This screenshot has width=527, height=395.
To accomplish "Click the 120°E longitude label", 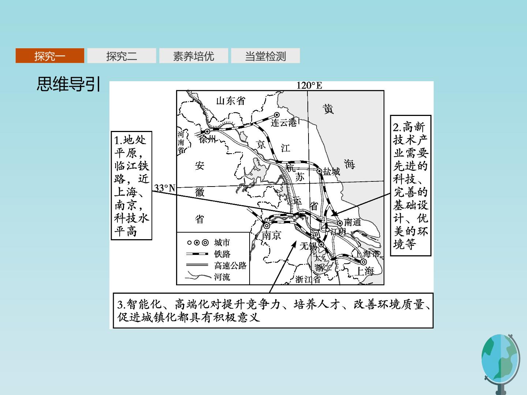I will tap(309, 86).
